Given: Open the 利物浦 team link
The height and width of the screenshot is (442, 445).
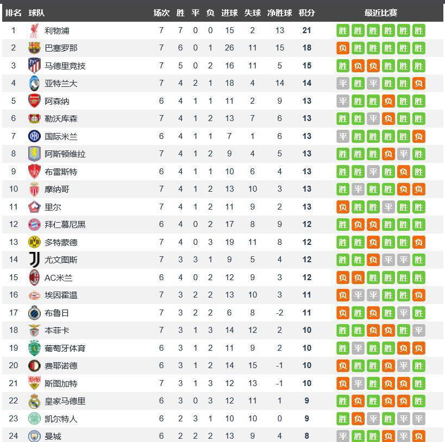Looking at the screenshot, I should point(57,30).
